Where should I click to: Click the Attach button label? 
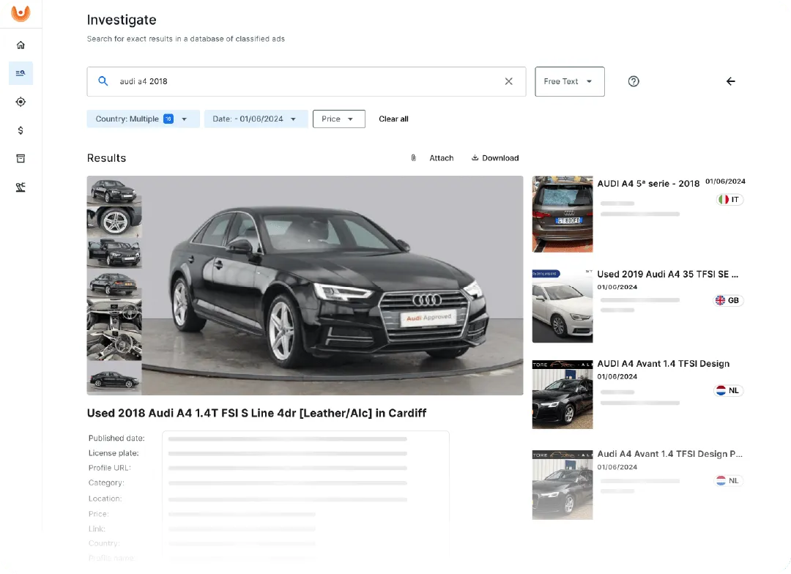pyautogui.click(x=442, y=158)
